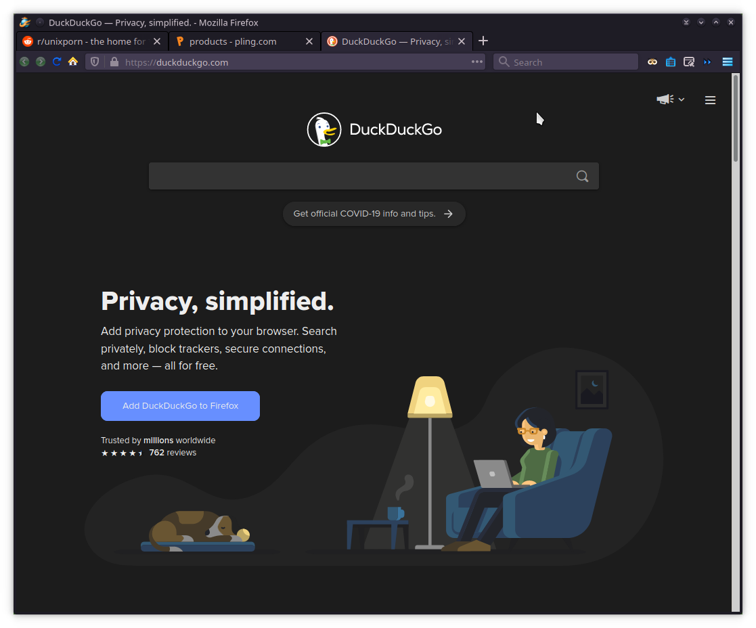Click Add DuckDuckGo to Firefox button
This screenshot has width=756, height=628.
[180, 406]
